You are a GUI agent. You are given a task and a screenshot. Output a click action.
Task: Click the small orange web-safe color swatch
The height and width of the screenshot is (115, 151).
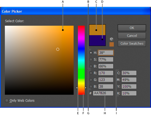coord(112,44)
